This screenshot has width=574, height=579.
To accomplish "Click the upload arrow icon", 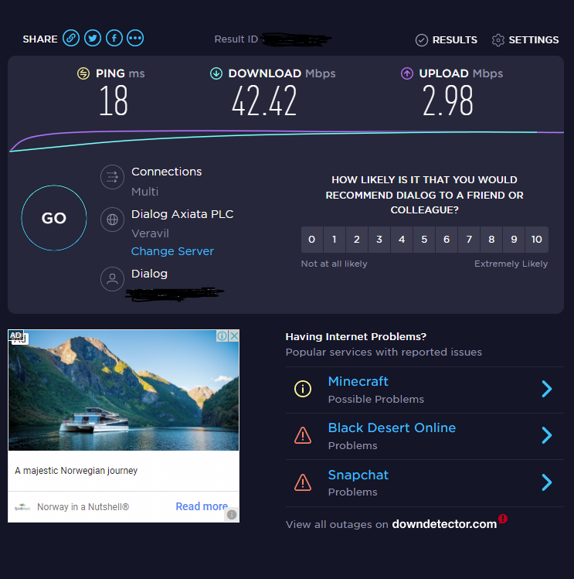I will pos(407,73).
